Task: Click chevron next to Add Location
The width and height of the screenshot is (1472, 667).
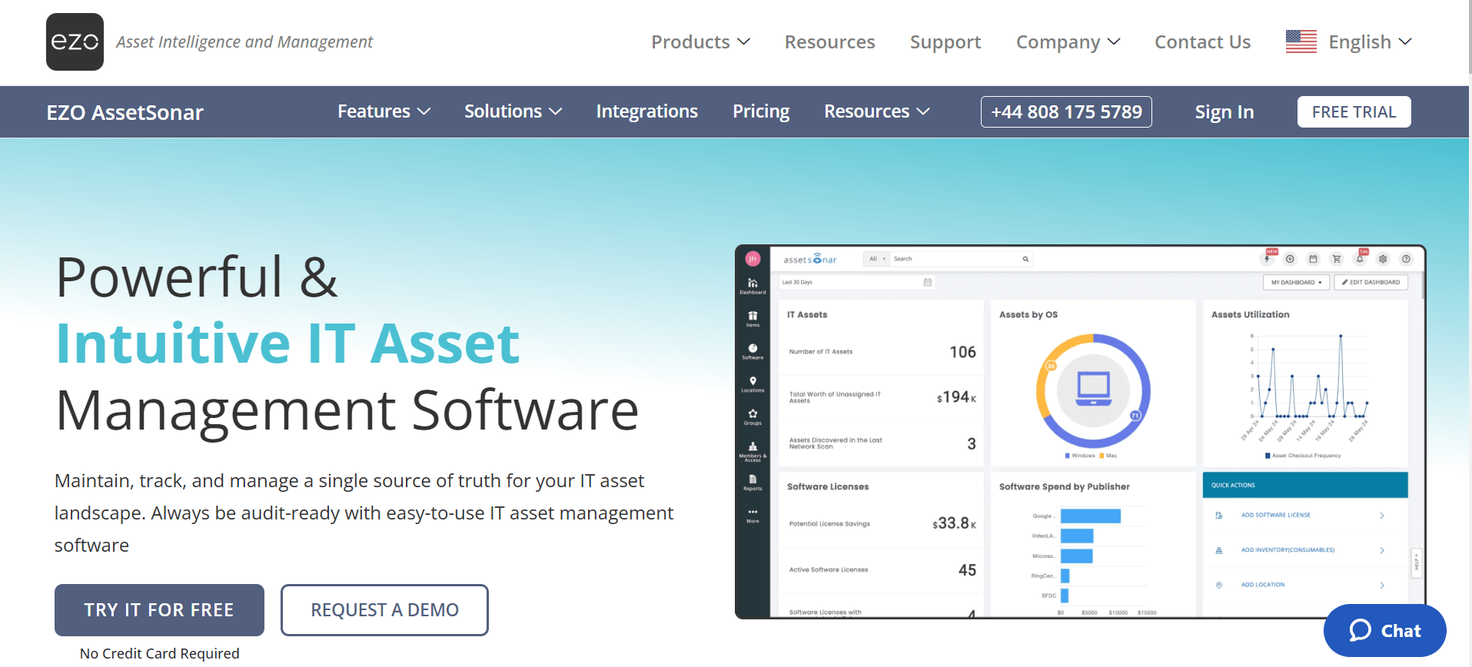Action: (x=1382, y=585)
